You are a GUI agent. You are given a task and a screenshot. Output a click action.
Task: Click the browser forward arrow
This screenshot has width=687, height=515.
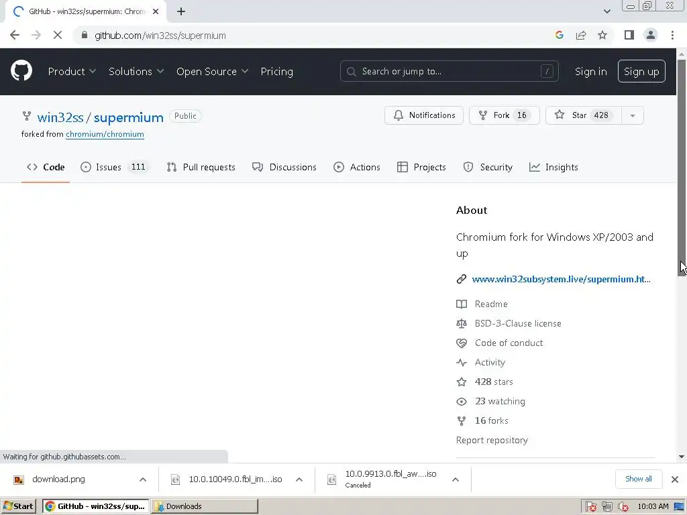36,36
